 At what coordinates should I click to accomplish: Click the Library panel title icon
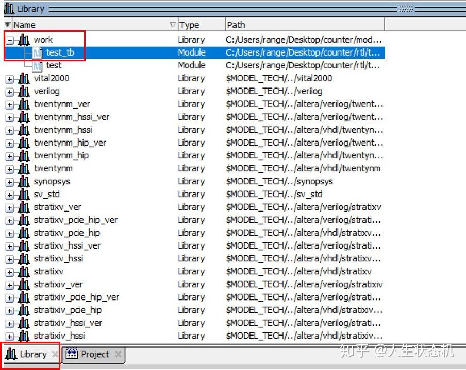pyautogui.click(x=9, y=9)
